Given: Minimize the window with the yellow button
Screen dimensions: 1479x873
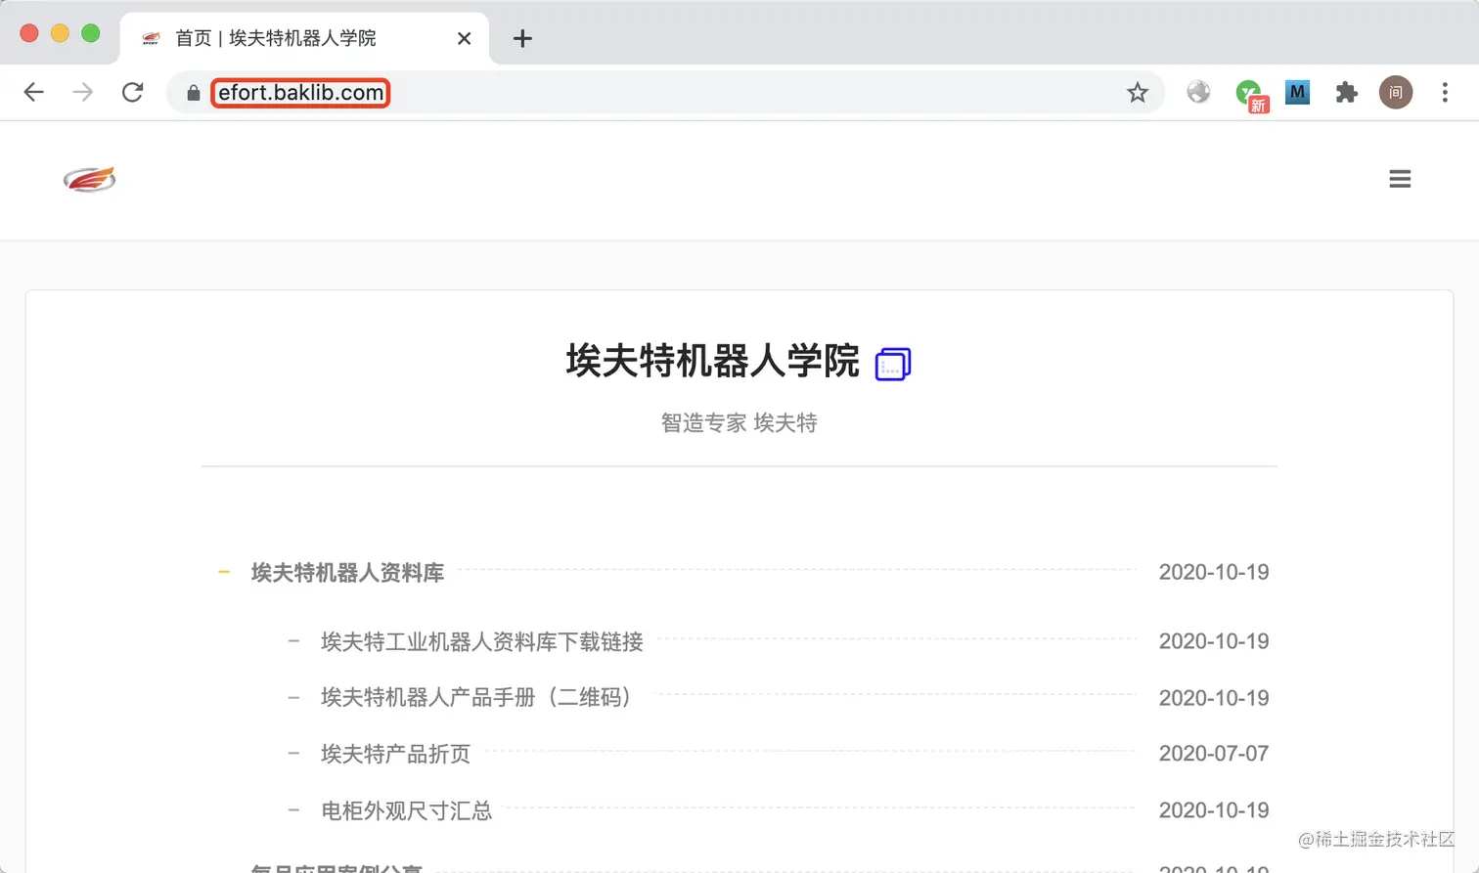Looking at the screenshot, I should (x=60, y=33).
